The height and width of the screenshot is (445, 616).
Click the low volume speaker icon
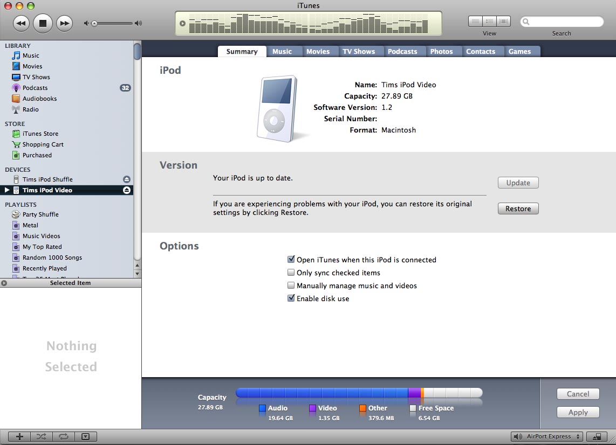[x=86, y=23]
